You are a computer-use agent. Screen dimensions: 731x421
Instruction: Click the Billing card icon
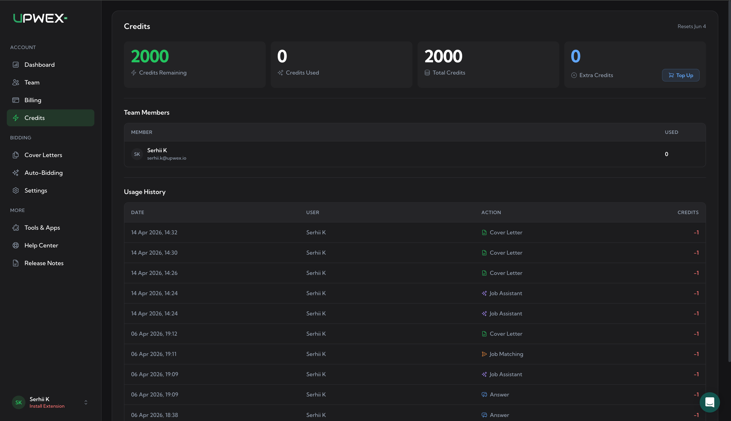click(x=16, y=100)
